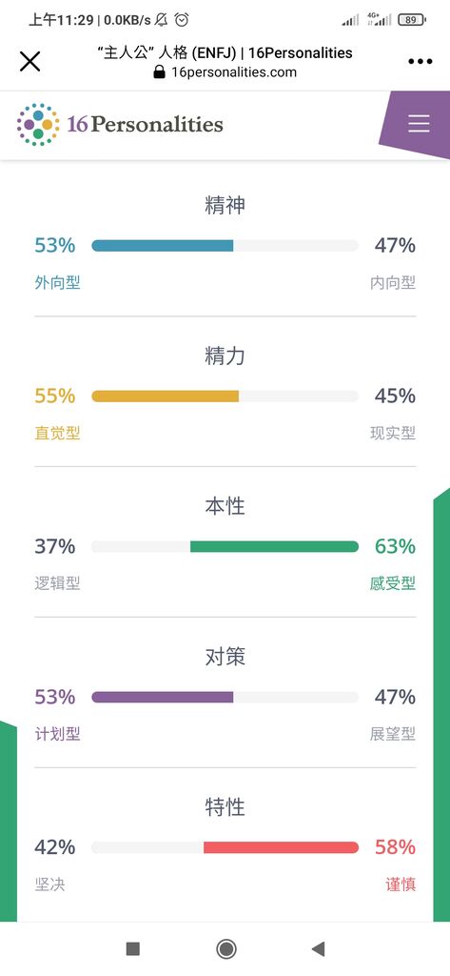Open the three-dot browser options menu
The image size is (450, 976).
point(421,62)
